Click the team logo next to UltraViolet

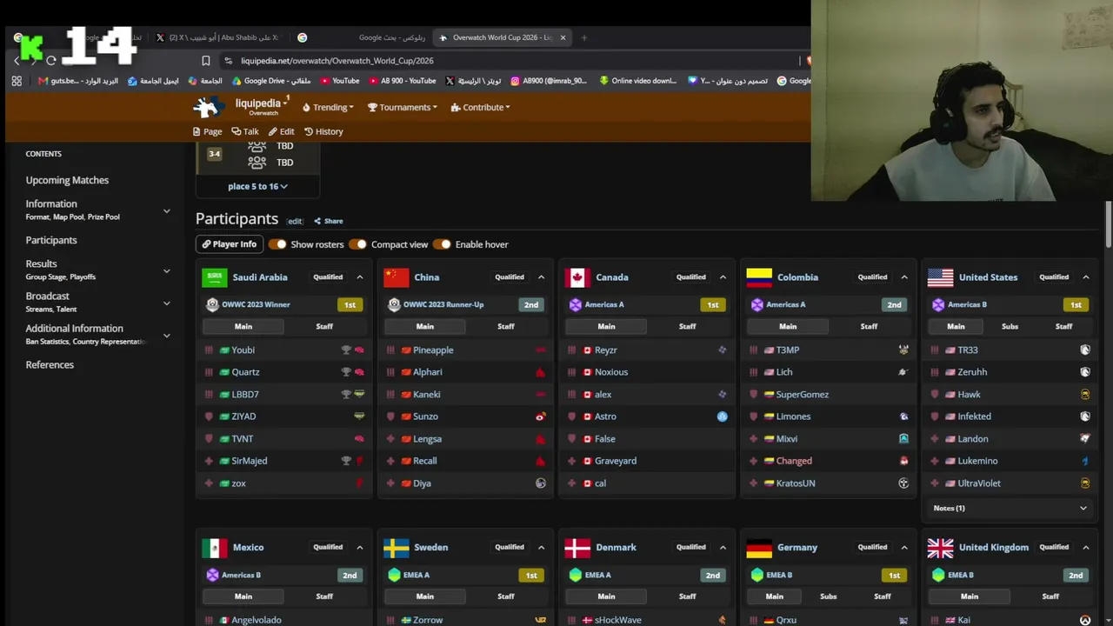[1085, 483]
